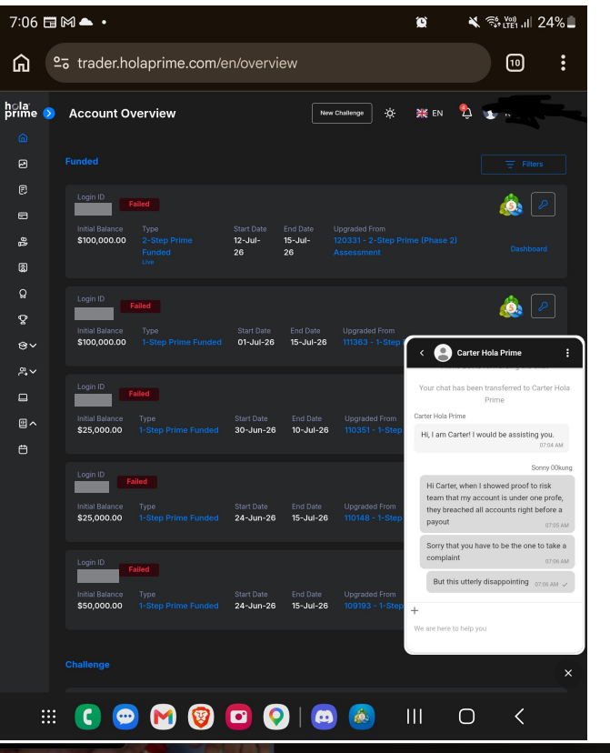Open the EN language selector
This screenshot has height=753, width=610.
(x=429, y=114)
